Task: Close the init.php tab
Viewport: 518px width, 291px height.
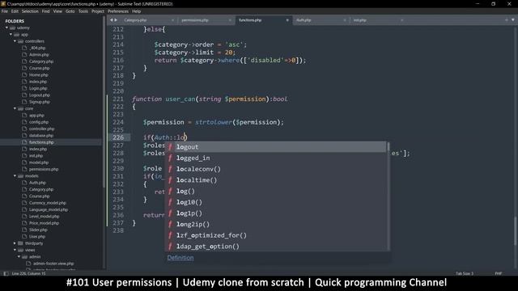Action: (x=401, y=20)
